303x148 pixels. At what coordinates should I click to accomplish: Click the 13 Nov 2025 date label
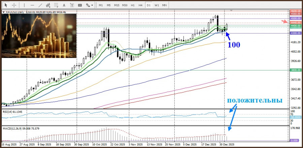pos(154,145)
